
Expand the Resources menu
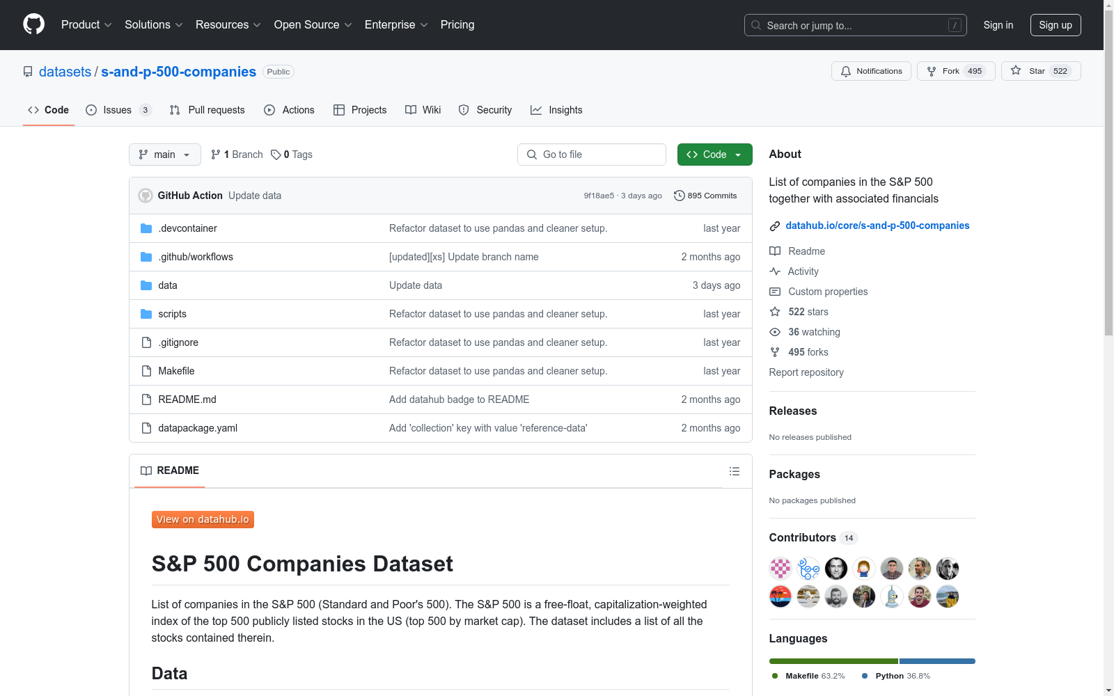(228, 25)
